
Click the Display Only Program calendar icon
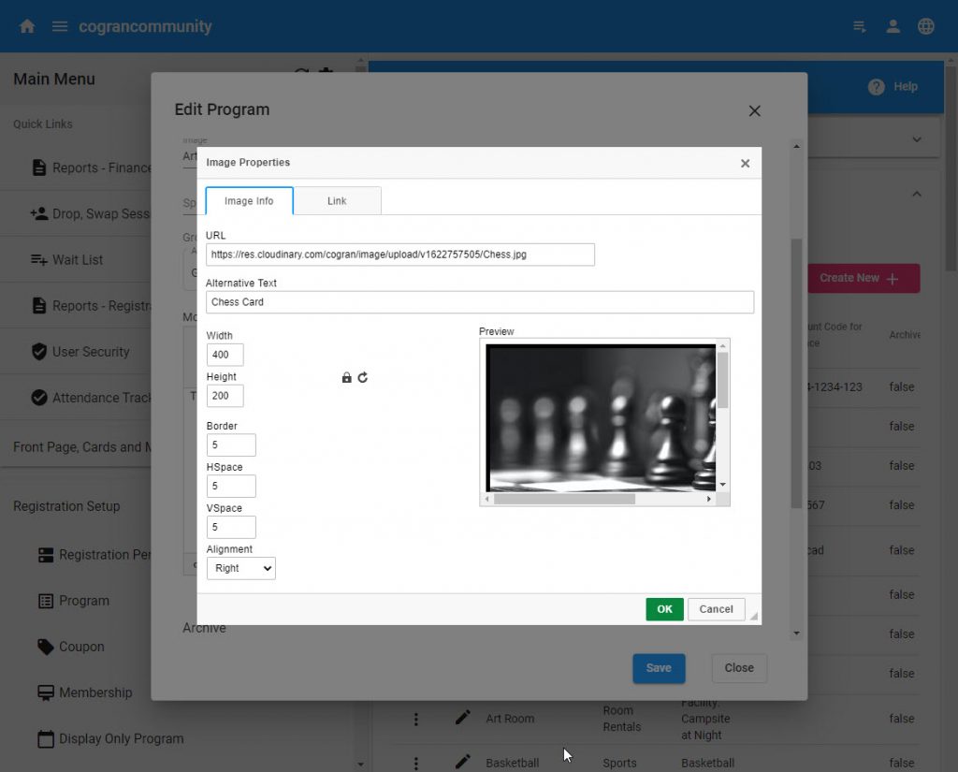tap(46, 738)
